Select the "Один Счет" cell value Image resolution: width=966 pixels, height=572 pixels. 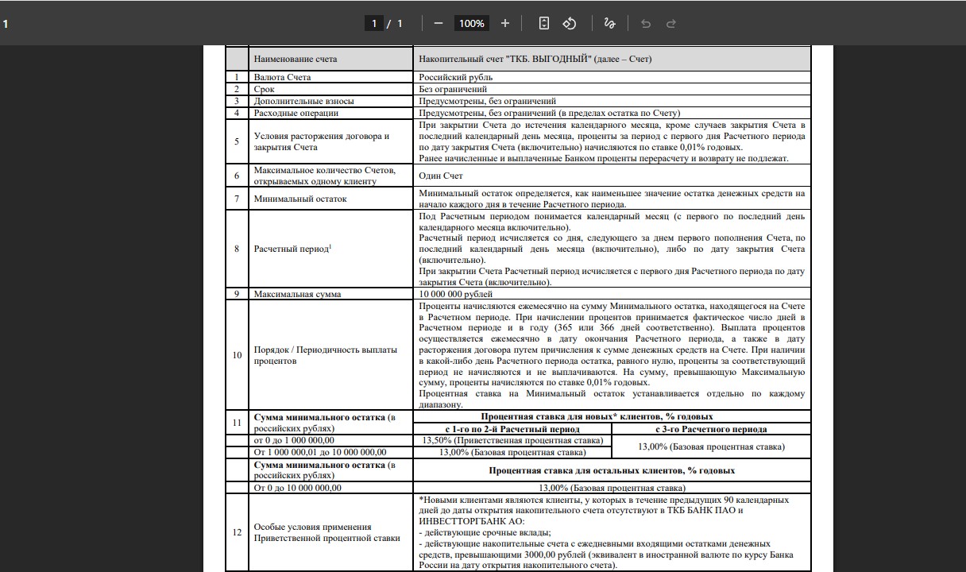[441, 176]
